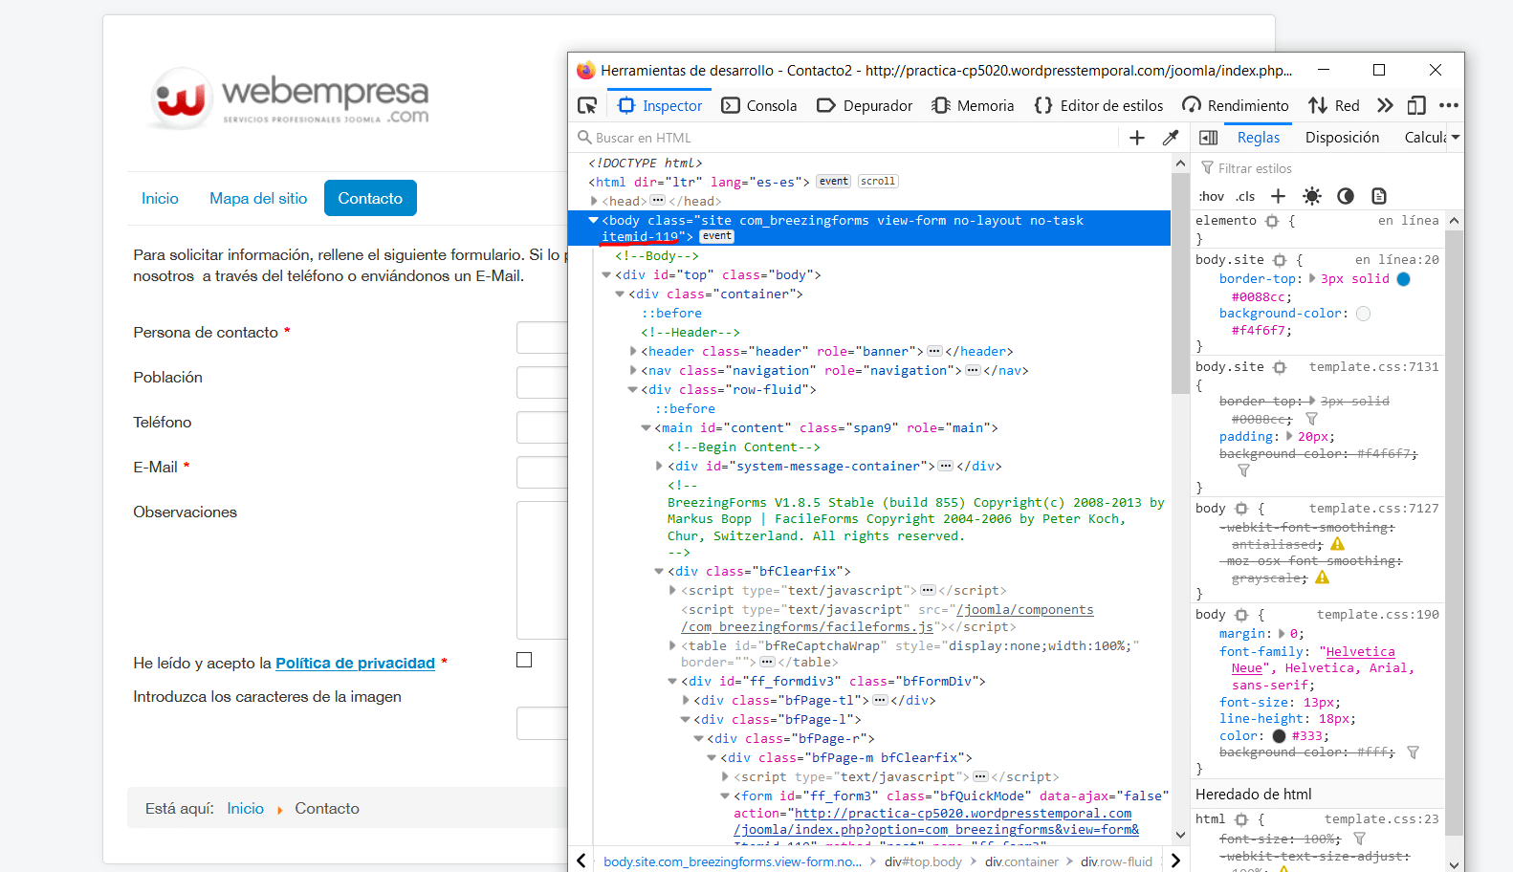Open the Inspector tab

(x=660, y=105)
